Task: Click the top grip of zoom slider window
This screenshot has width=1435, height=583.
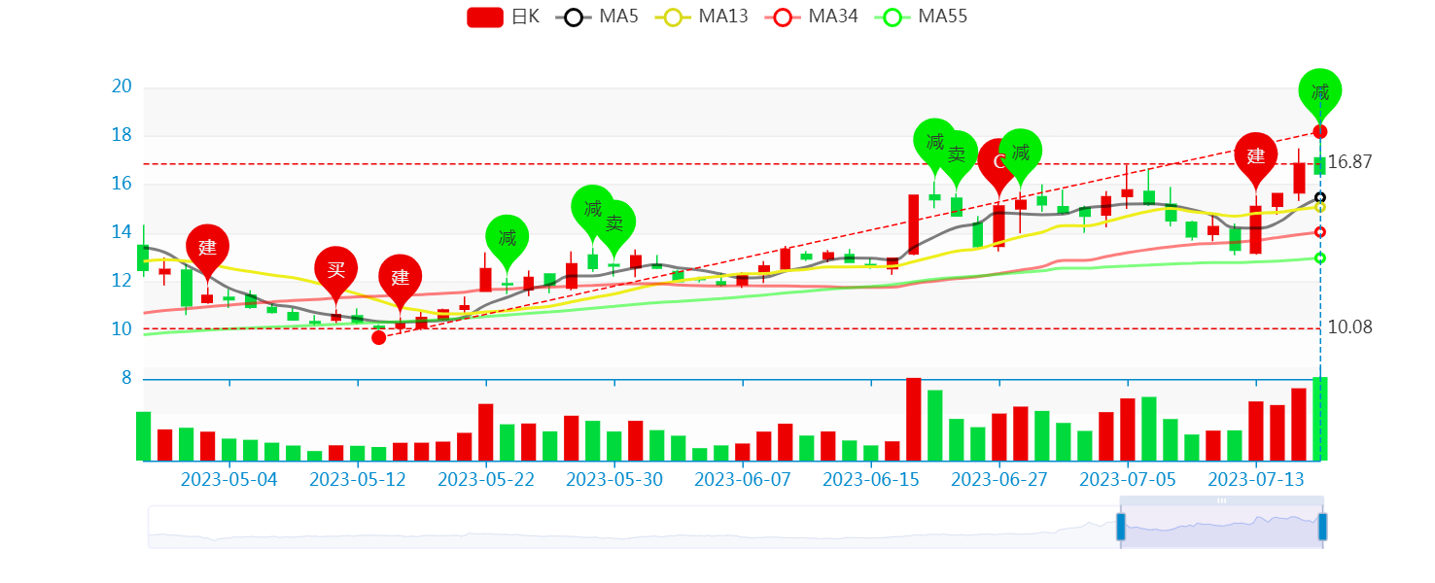Action: pyautogui.click(x=1221, y=500)
